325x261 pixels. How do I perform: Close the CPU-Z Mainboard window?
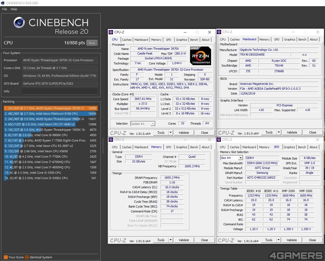[x=318, y=32]
